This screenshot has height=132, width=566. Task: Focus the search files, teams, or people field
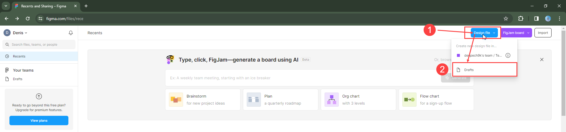[41, 44]
